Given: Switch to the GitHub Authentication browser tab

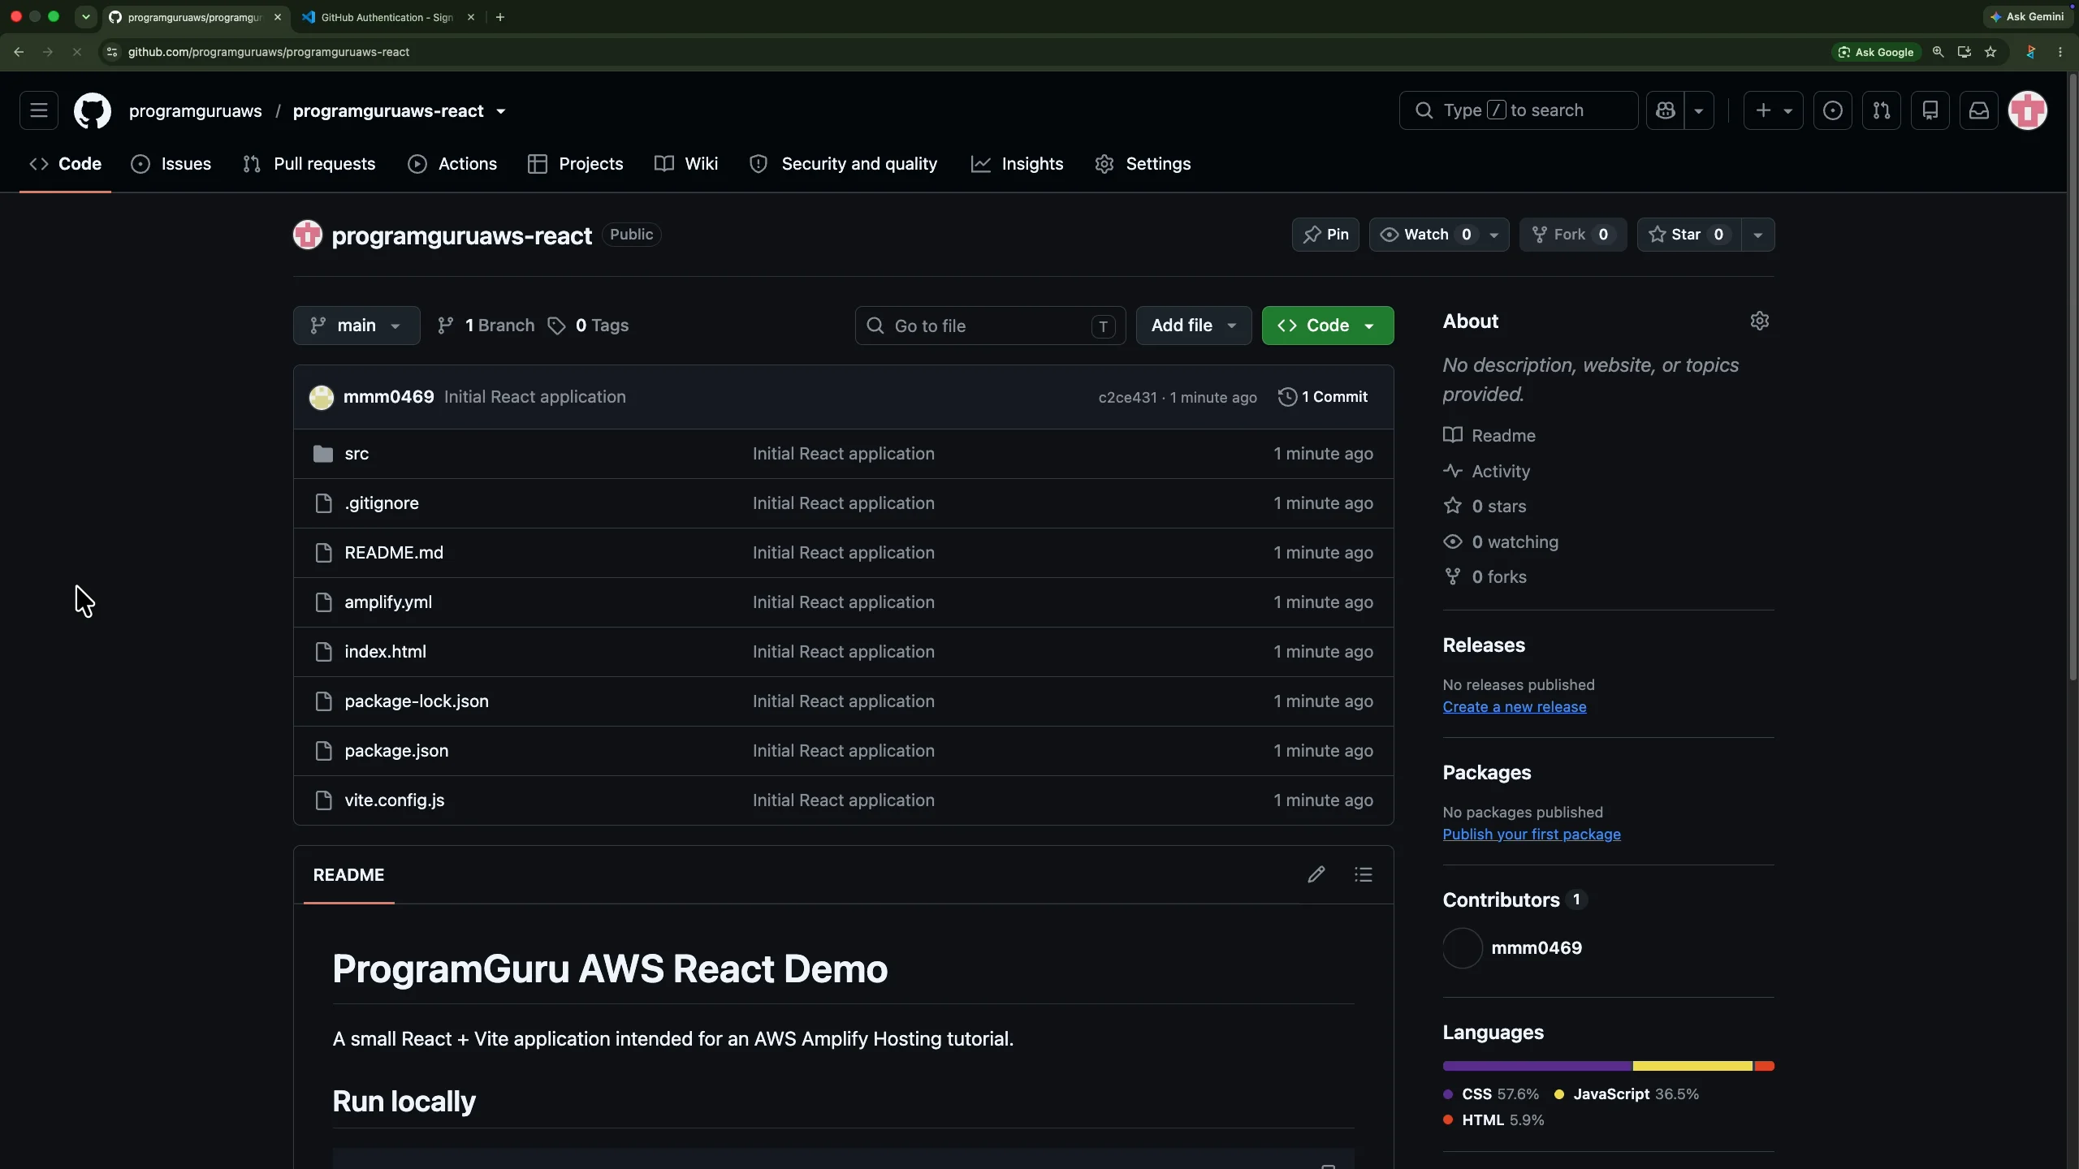Looking at the screenshot, I should click(x=388, y=17).
